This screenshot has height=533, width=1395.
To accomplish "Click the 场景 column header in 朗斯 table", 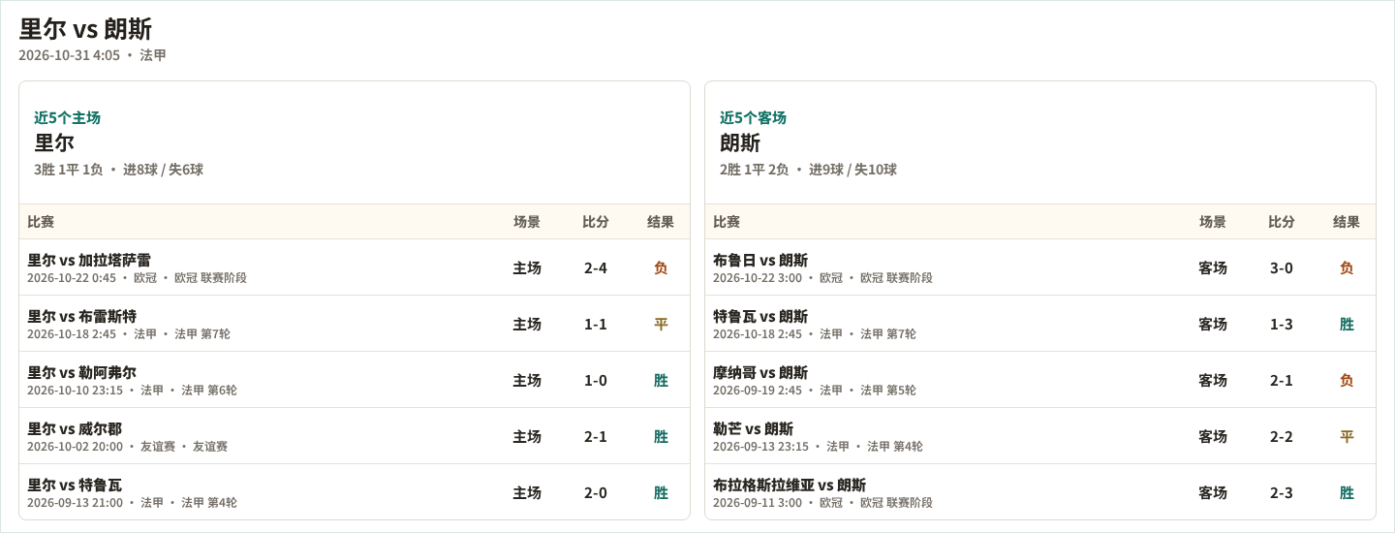I will [1213, 222].
